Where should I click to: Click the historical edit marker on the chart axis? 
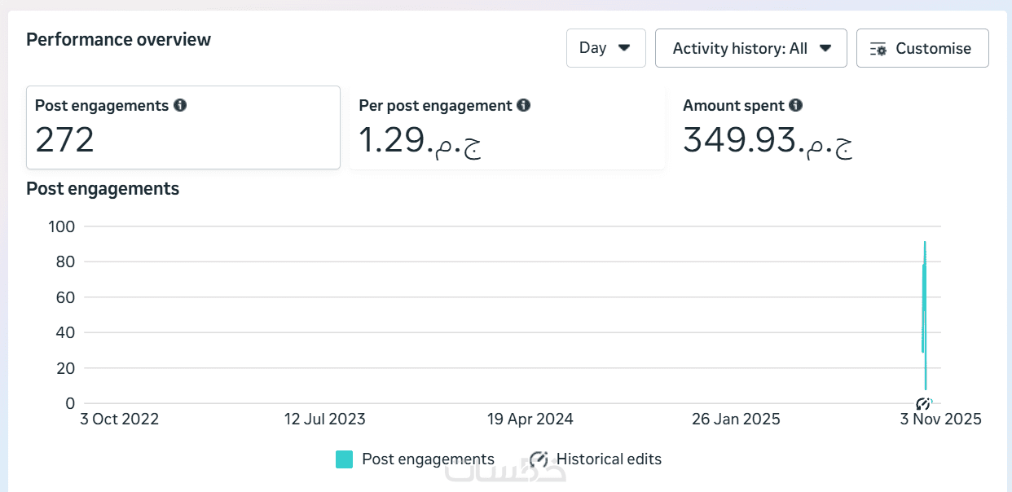923,403
